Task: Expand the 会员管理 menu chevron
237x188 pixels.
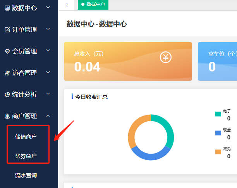Action: click(x=48, y=51)
